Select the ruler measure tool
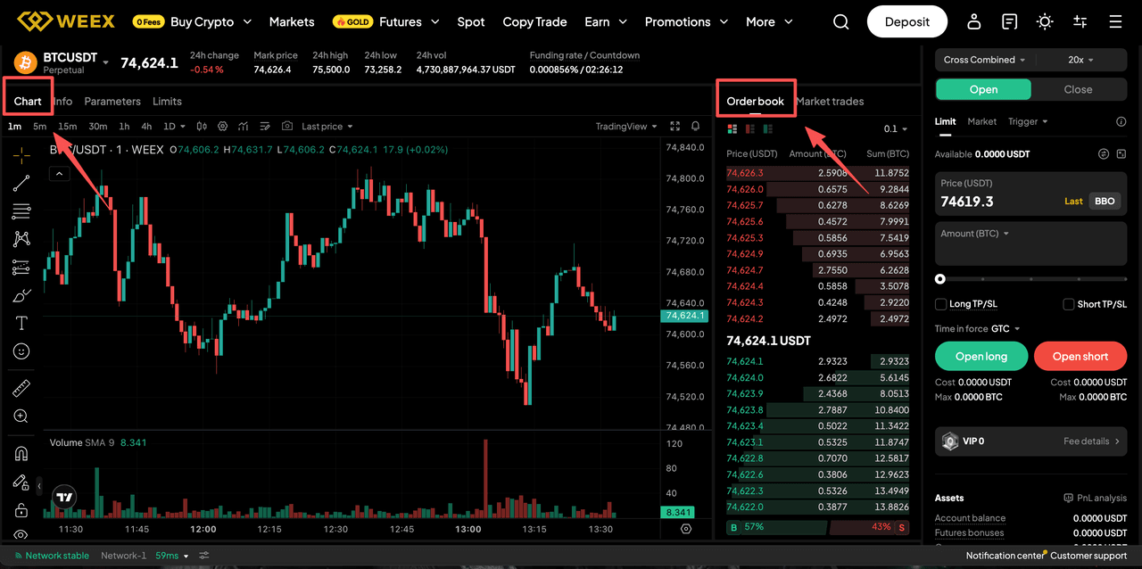The height and width of the screenshot is (569, 1142). pos(21,388)
